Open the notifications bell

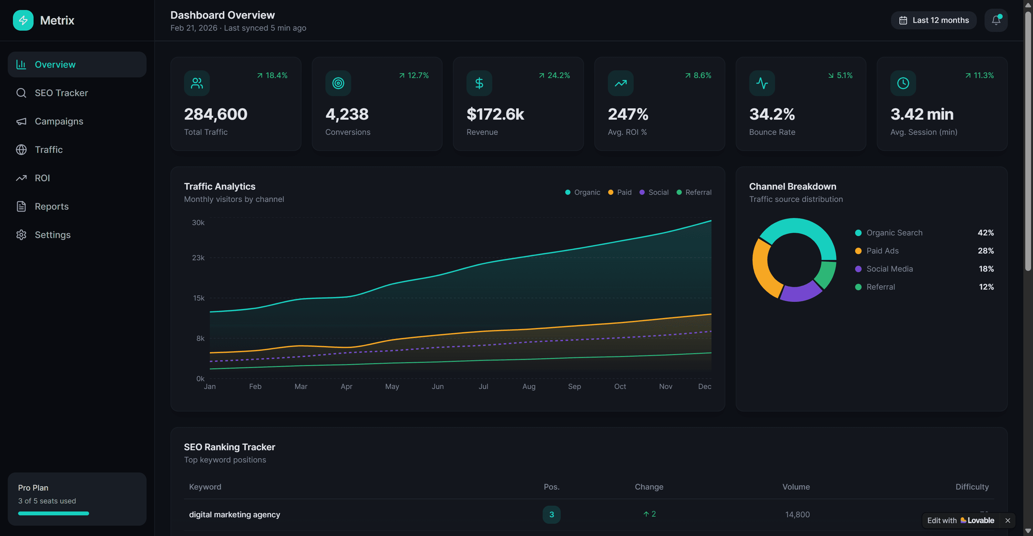[996, 20]
